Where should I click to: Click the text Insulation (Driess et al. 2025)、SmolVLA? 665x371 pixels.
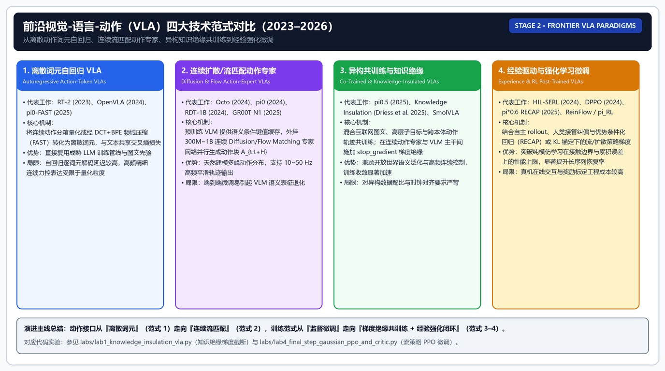click(401, 113)
